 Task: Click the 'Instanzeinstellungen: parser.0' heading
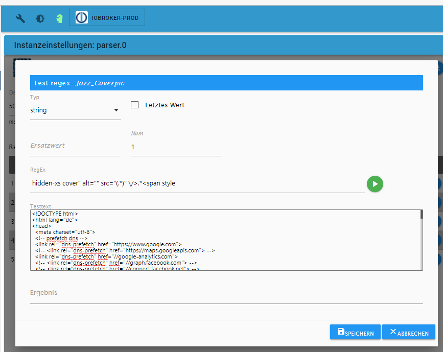(70, 45)
